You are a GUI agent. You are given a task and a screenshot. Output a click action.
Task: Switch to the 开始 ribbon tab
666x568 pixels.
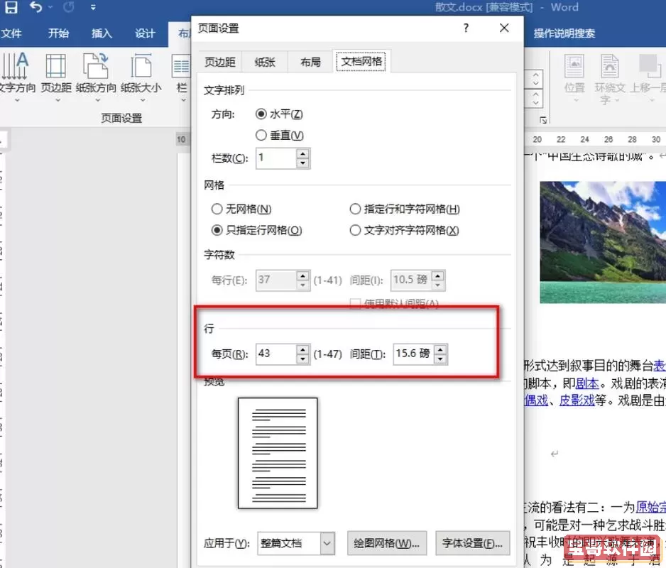point(58,33)
